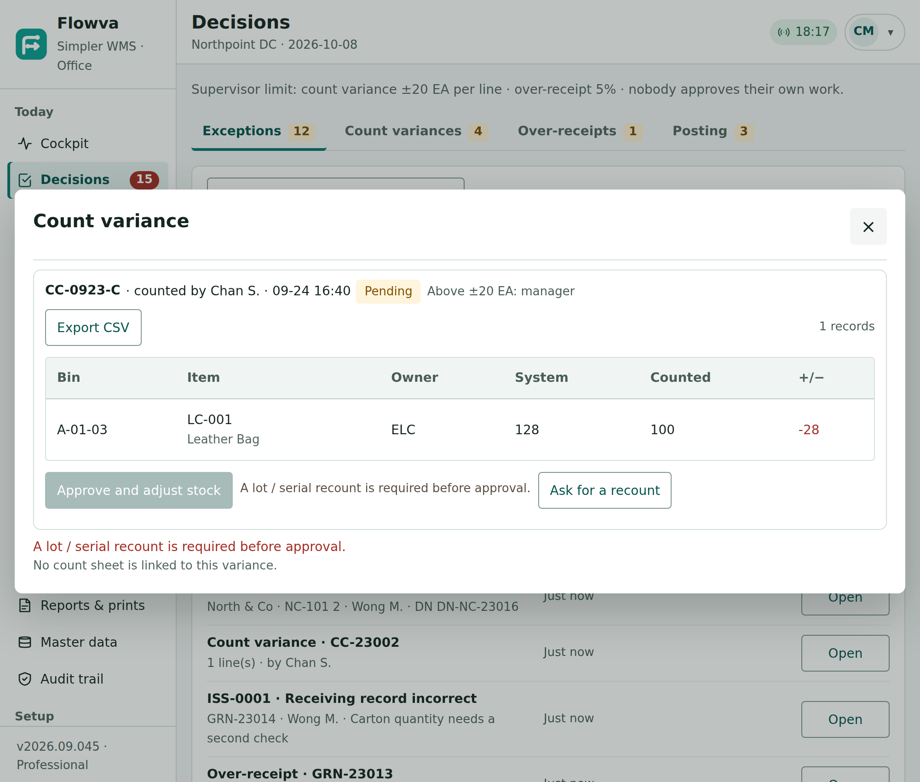Screen dimensions: 920x782
Task: Switch to the Exceptions tab
Action: 259,132
